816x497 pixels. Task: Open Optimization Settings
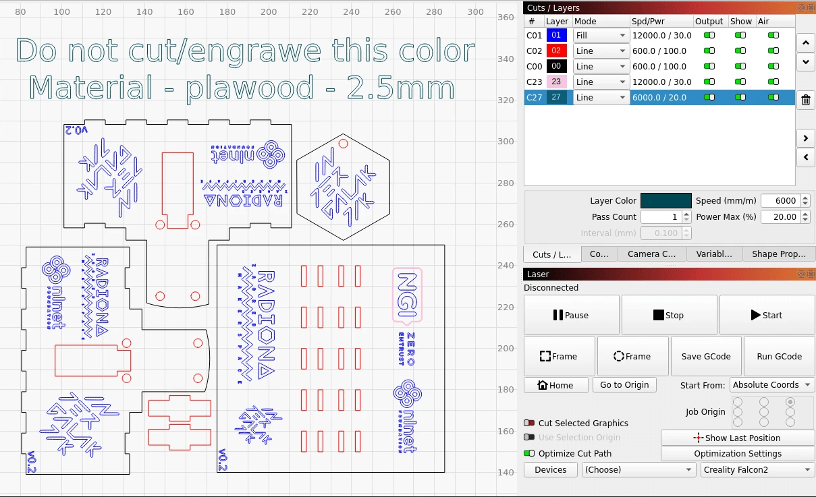pyautogui.click(x=737, y=454)
